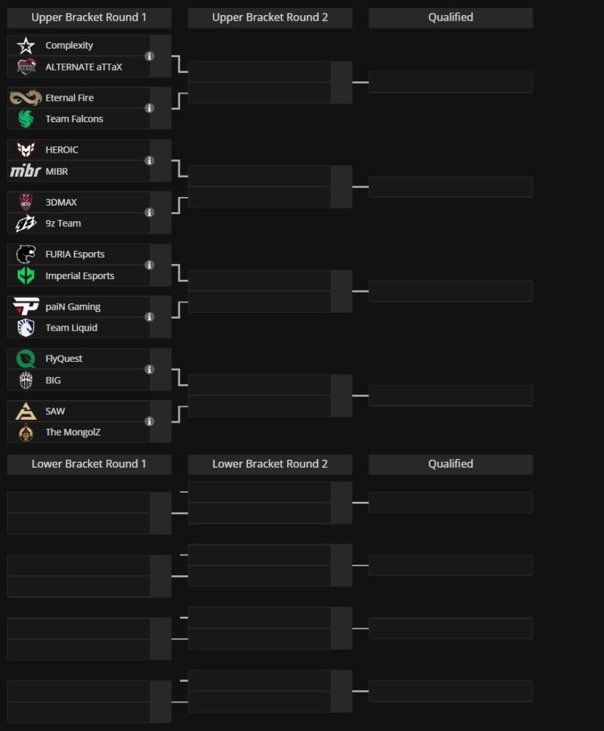This screenshot has height=731, width=604.
Task: Click the Lower Bracket Round 2 header
Action: coord(270,464)
